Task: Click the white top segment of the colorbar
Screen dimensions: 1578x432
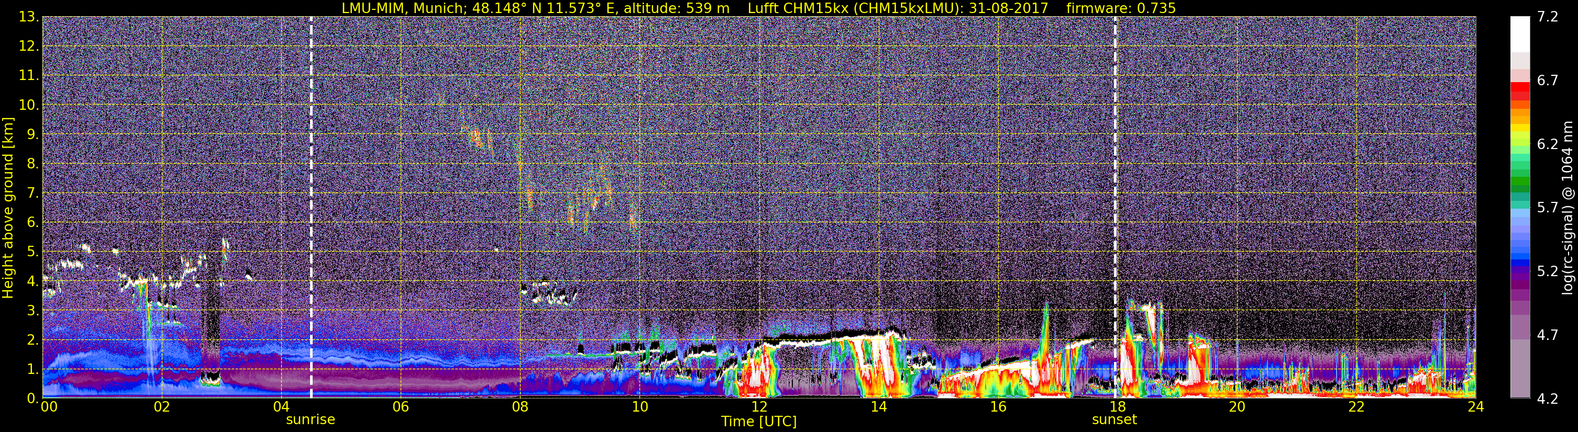Action: (x=1520, y=35)
